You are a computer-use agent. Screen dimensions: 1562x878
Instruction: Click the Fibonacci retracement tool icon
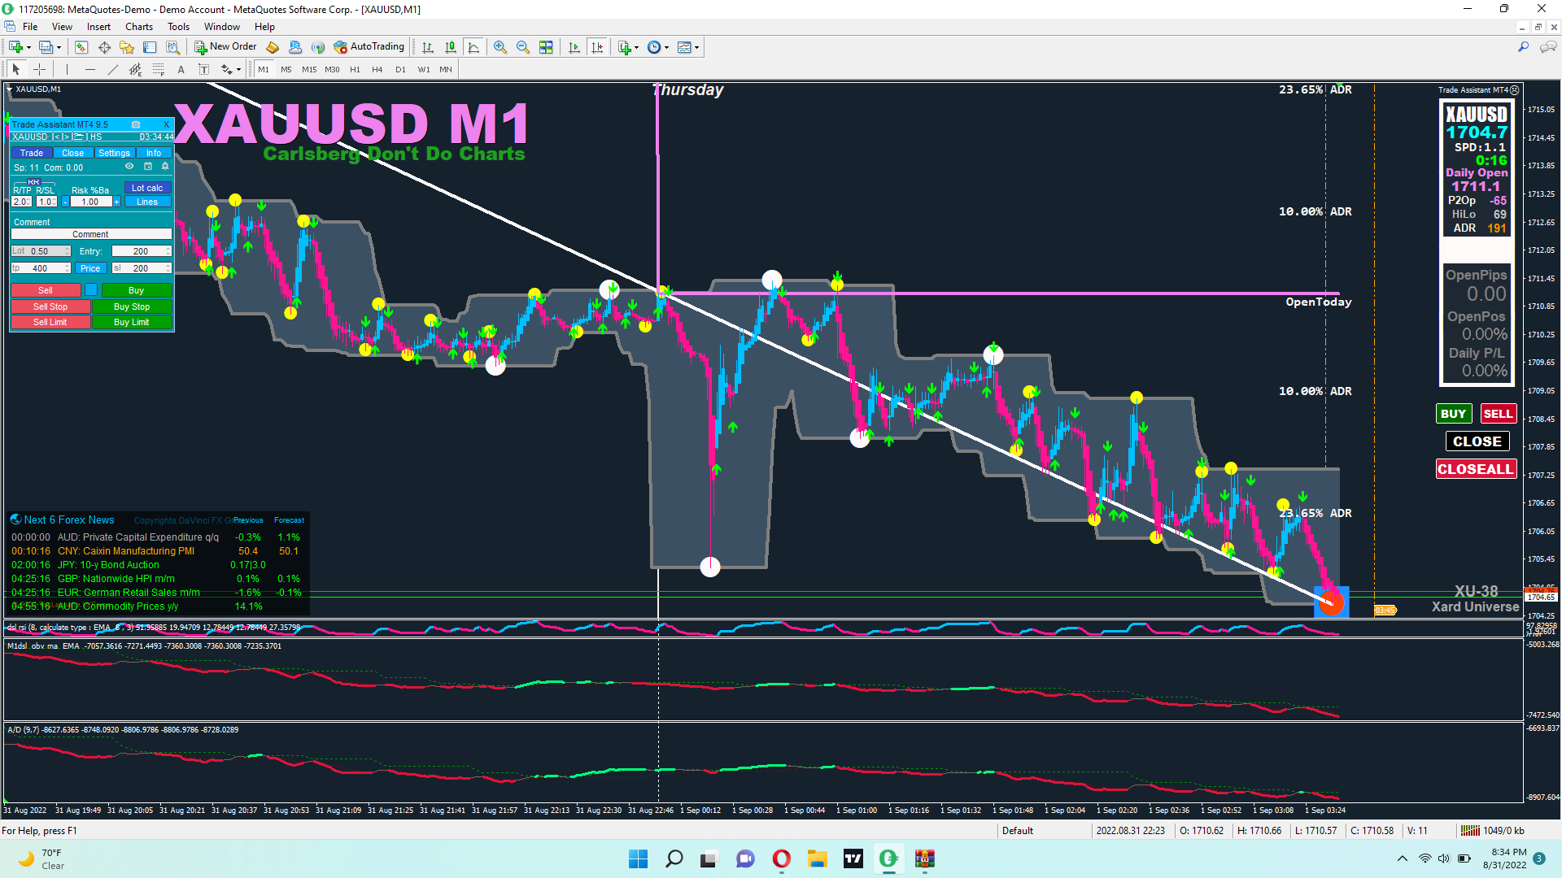point(158,69)
